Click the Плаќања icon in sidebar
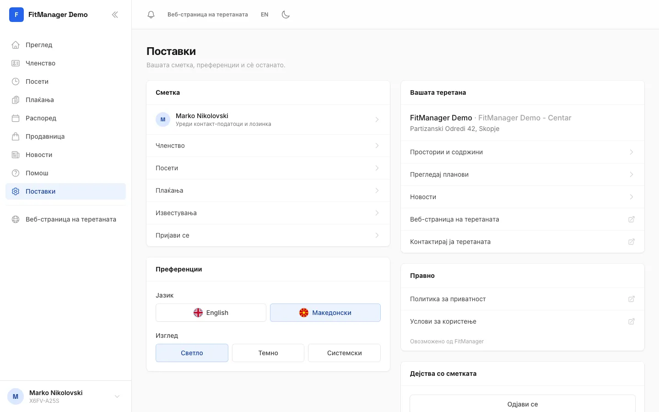Viewport: 659px width, 412px height. coord(16,100)
